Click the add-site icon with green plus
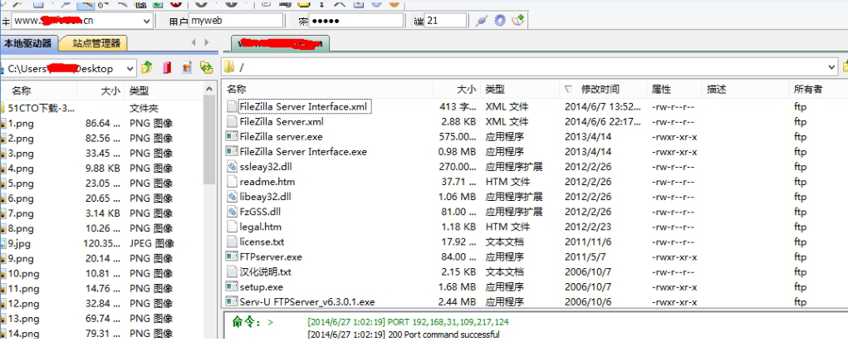Viewport: 848px width, 352px height. pyautogui.click(x=518, y=21)
